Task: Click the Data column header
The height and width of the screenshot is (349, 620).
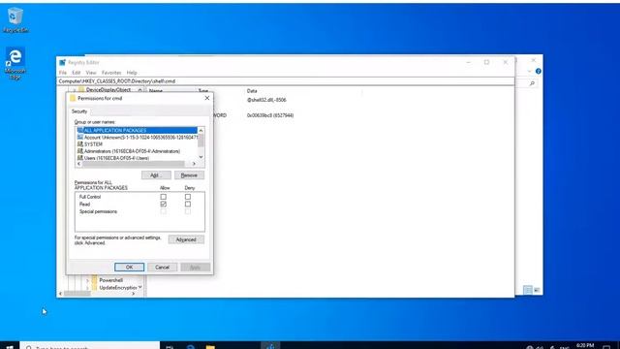Action: pyautogui.click(x=252, y=91)
